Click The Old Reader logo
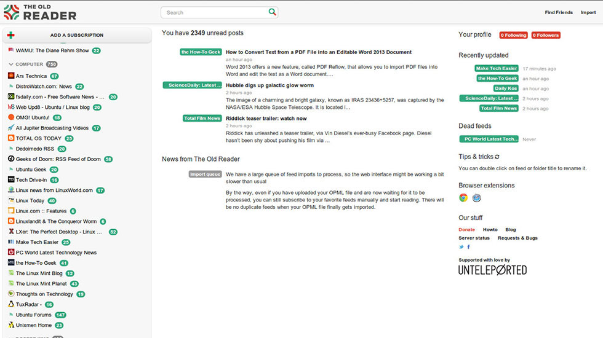This screenshot has height=338, width=603. click(39, 12)
